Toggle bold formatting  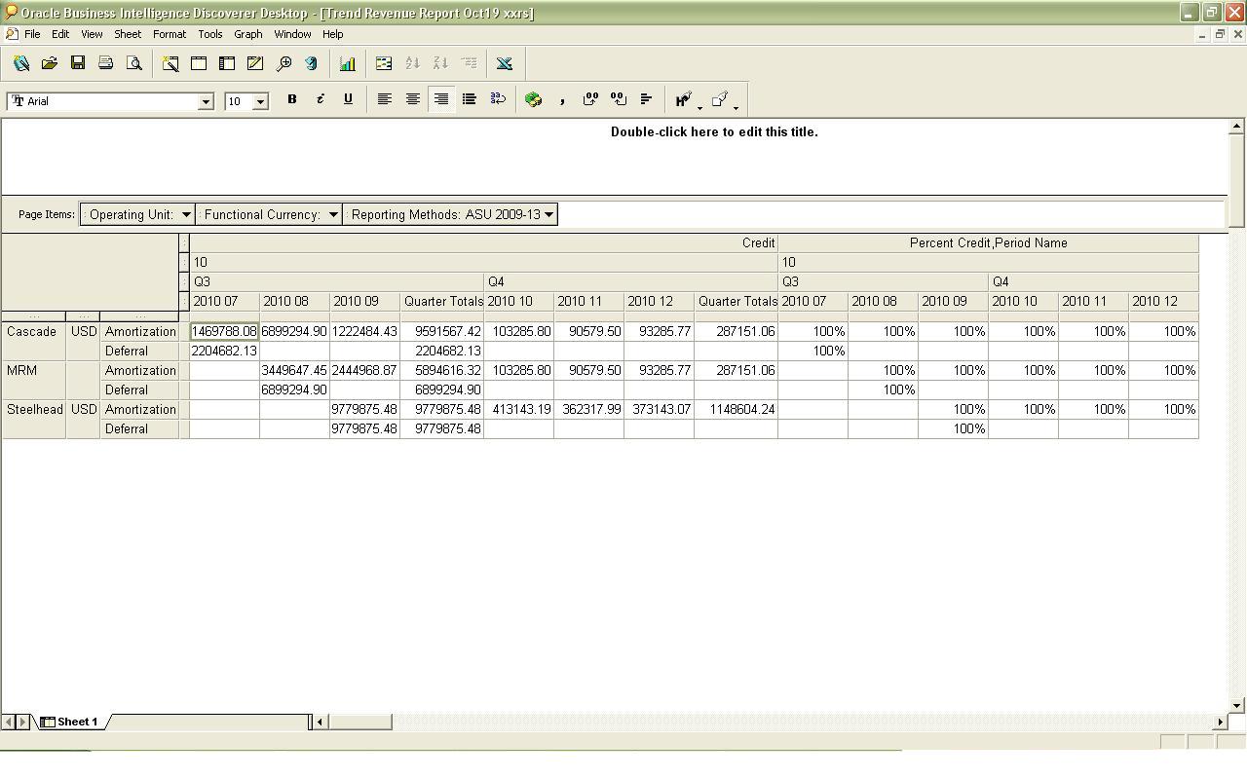[x=291, y=99]
